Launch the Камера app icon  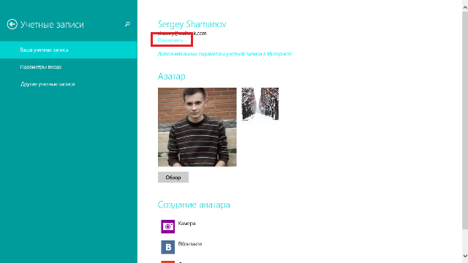click(167, 226)
